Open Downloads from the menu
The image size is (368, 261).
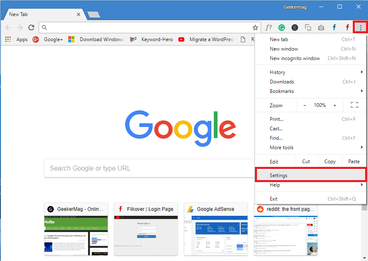[310, 82]
